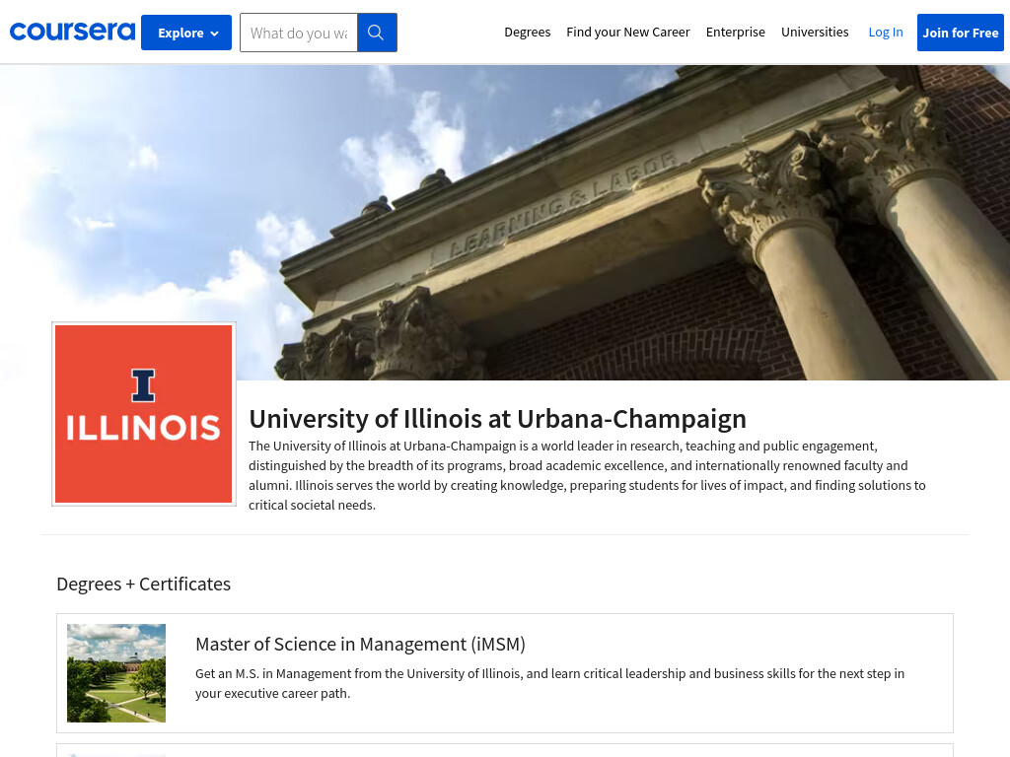Click the iMSM description starting 'Get an M.S.'
The image size is (1010, 757).
[x=549, y=683]
